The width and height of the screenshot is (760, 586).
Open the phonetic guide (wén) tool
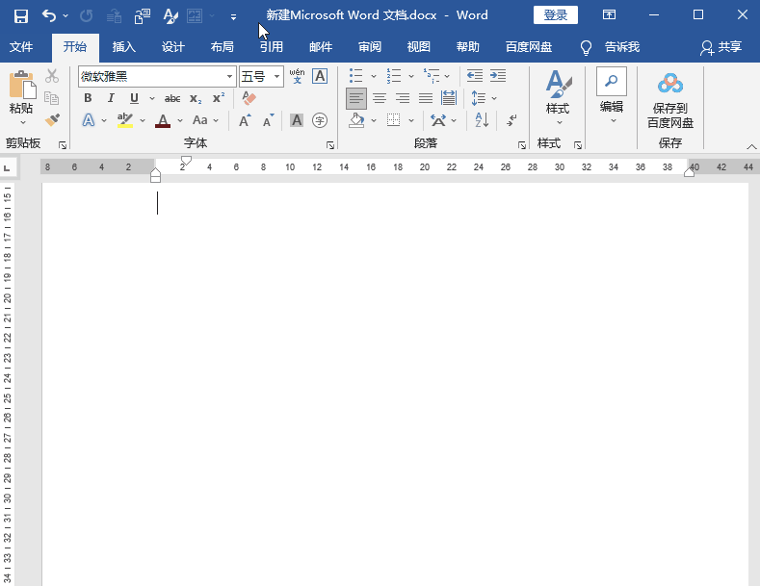pyautogui.click(x=297, y=76)
